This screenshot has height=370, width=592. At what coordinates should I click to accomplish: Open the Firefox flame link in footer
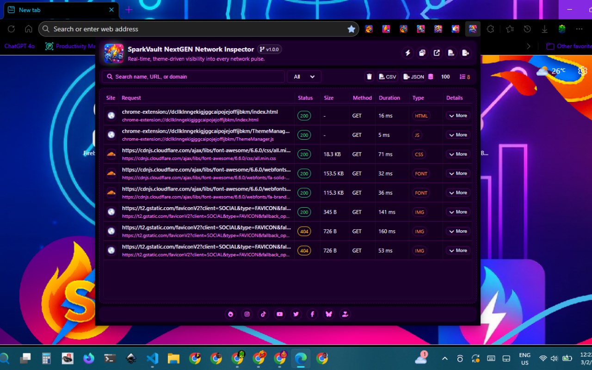click(x=231, y=314)
